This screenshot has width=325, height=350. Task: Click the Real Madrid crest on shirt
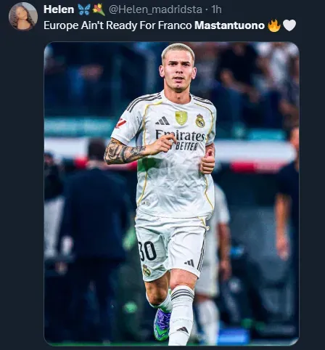200,121
